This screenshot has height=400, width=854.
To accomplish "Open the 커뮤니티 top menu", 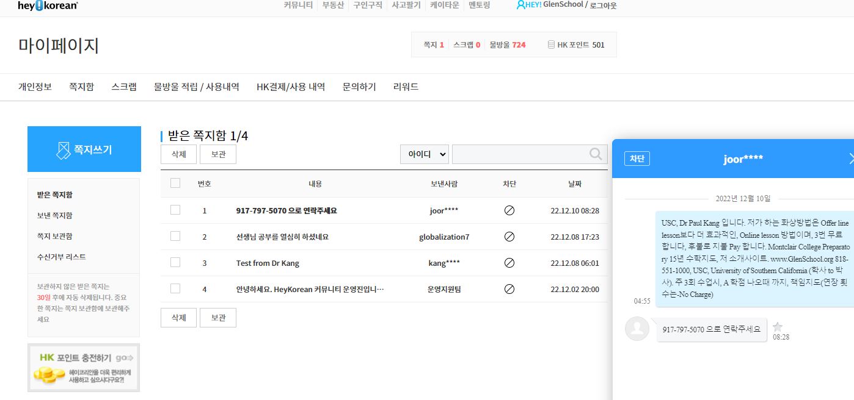I will 298,5.
